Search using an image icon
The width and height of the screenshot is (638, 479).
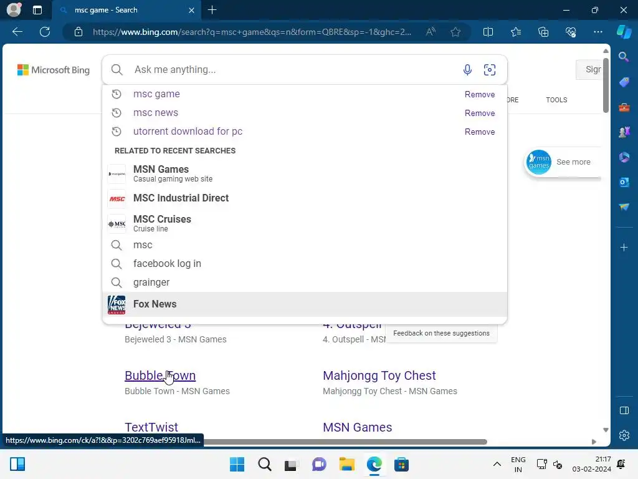tap(490, 70)
